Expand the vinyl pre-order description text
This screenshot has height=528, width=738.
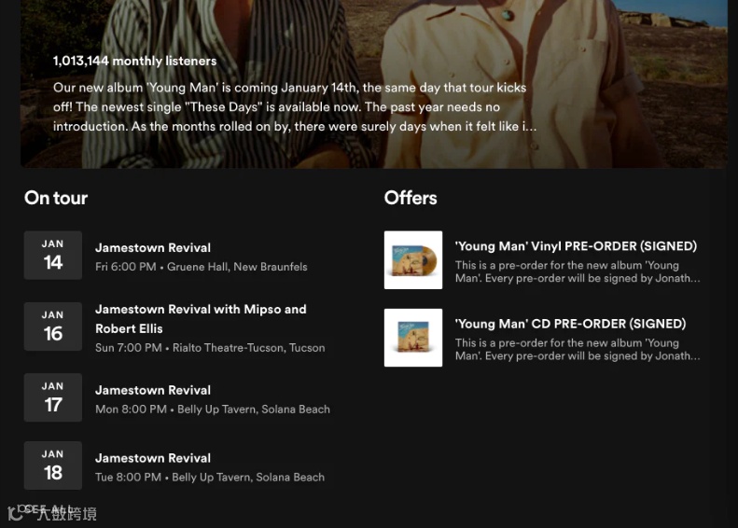578,271
